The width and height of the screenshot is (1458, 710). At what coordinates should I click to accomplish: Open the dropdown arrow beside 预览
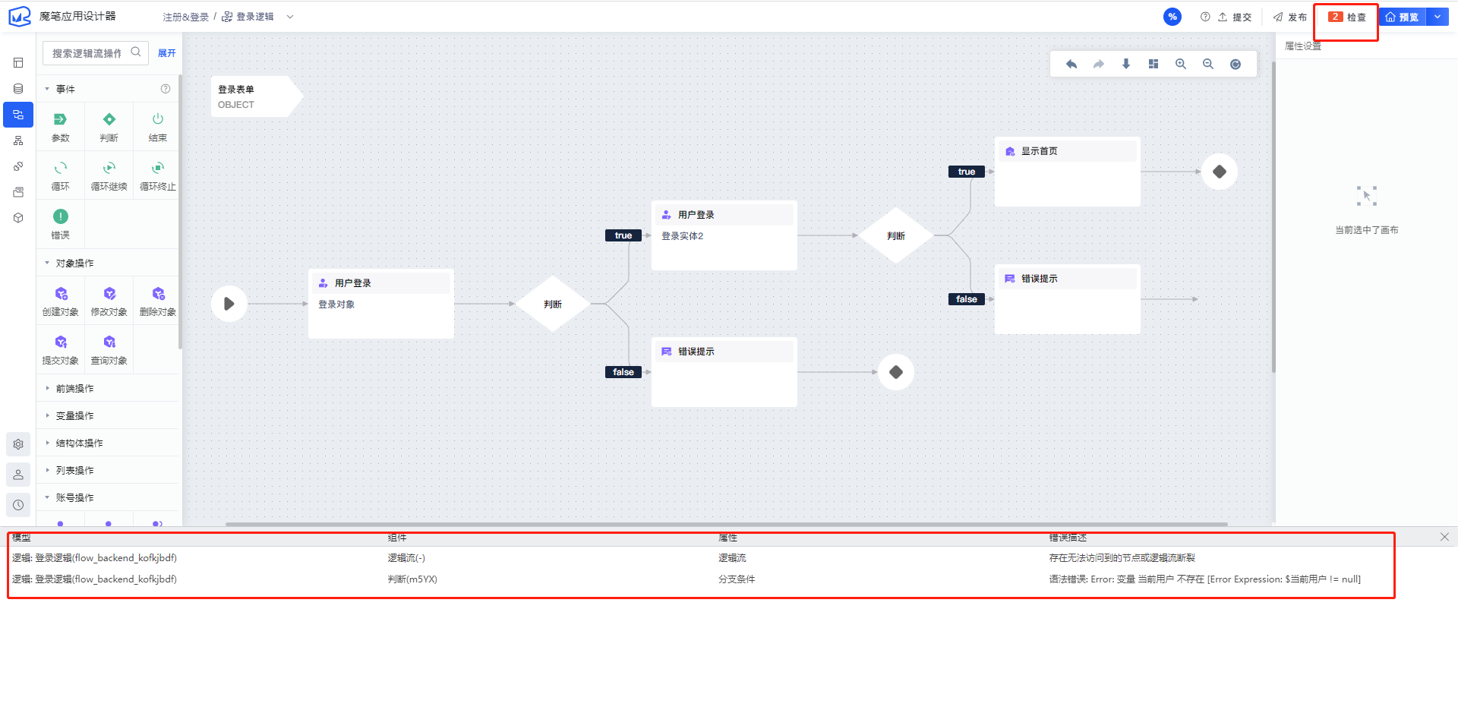(1437, 17)
